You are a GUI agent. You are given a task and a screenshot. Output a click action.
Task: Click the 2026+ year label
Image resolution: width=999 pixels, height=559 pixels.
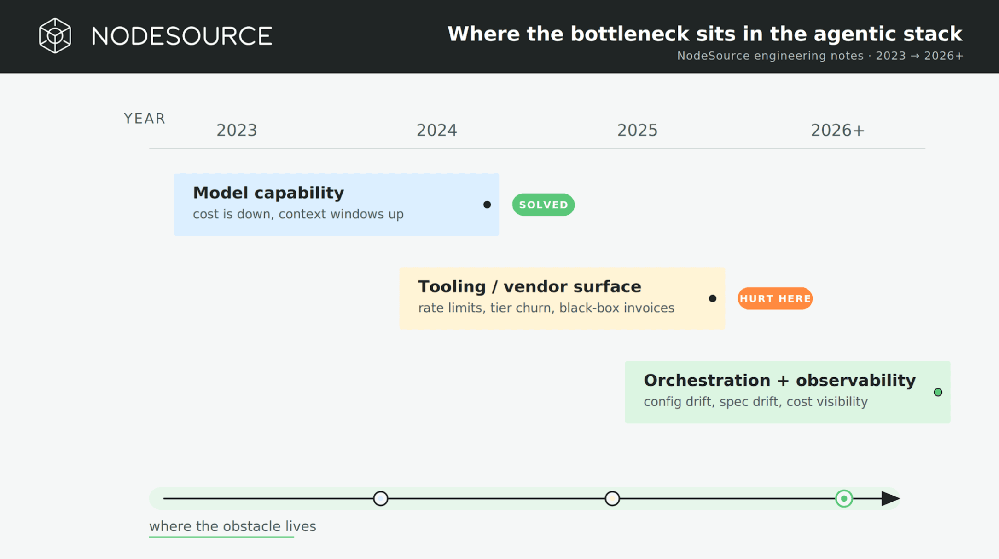pyautogui.click(x=838, y=131)
